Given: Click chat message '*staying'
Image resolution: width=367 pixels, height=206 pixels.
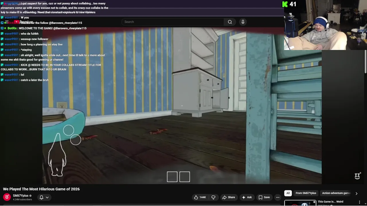Looking at the screenshot, I should pyautogui.click(x=26, y=50).
